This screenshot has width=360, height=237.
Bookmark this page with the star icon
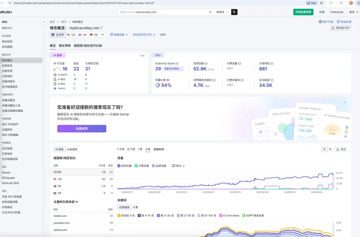point(321,3)
